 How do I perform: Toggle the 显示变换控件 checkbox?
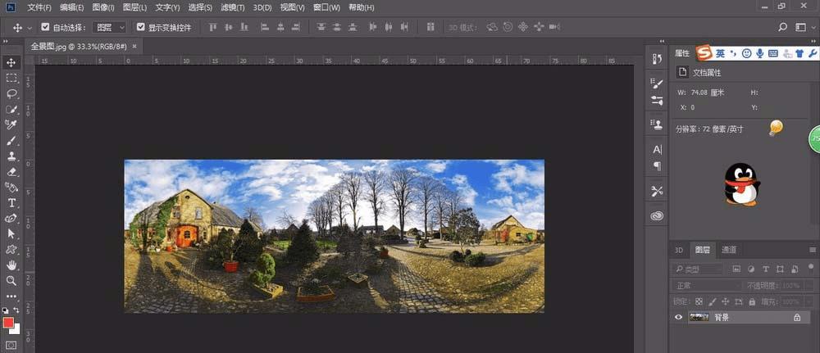coord(141,27)
